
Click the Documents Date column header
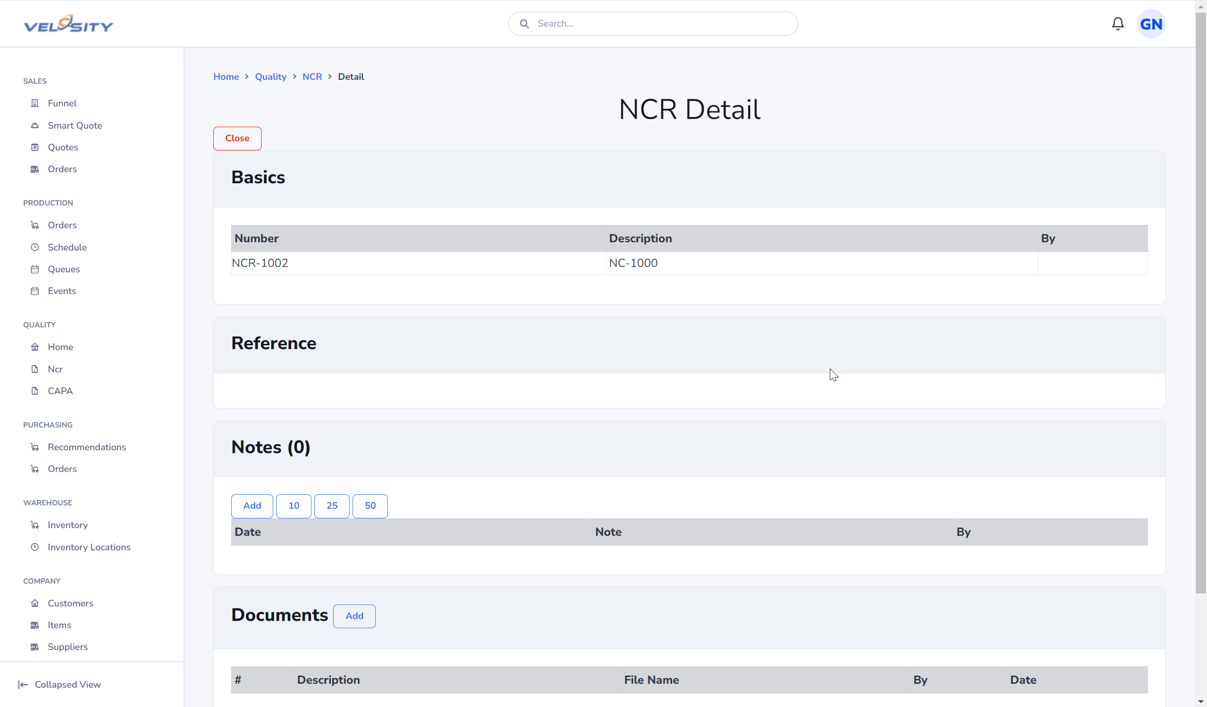point(1077,680)
